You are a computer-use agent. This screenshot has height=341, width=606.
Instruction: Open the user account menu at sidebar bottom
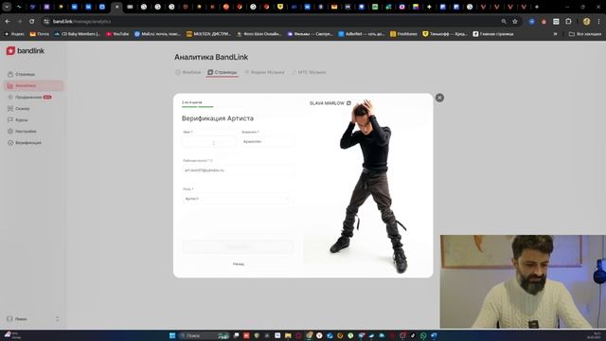coord(33,319)
